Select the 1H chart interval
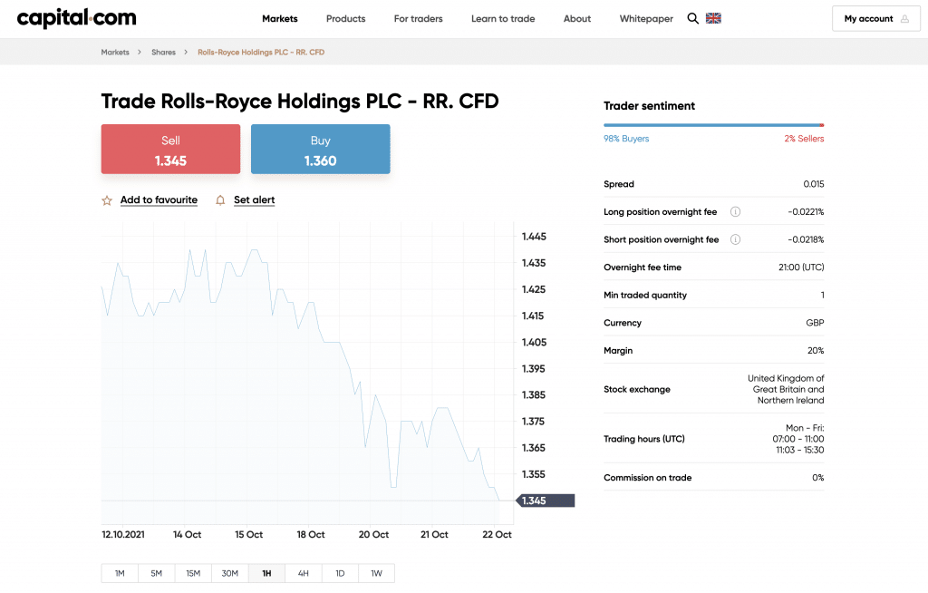 [266, 573]
